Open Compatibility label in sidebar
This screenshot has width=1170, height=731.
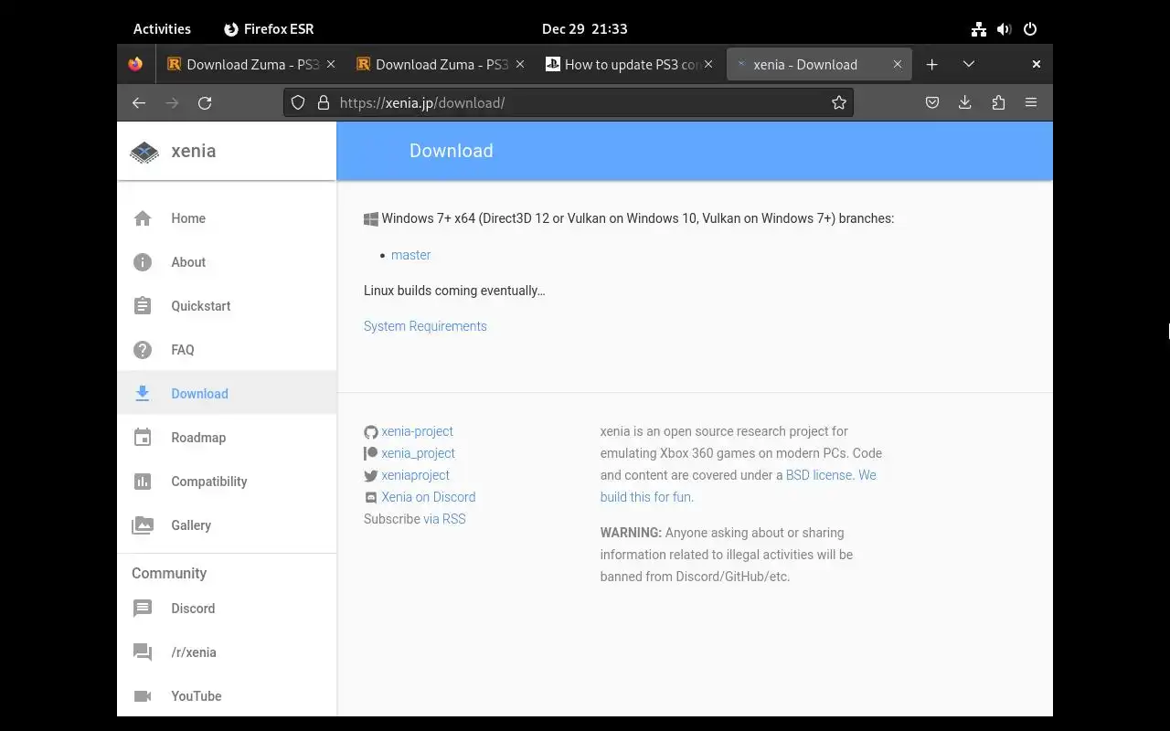tap(209, 482)
